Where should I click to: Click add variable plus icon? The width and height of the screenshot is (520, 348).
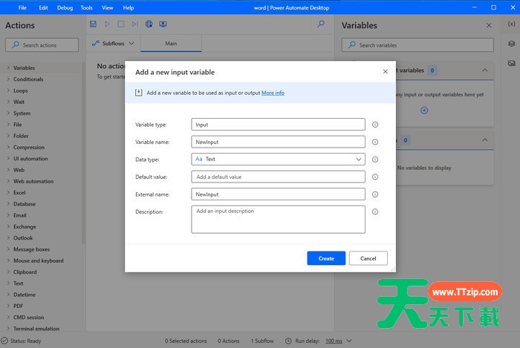[x=424, y=111]
